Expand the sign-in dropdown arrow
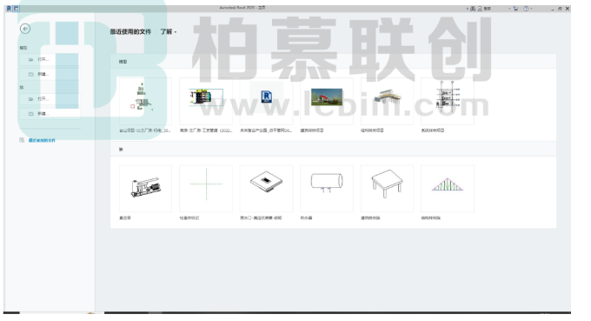The image size is (591, 321). (509, 9)
